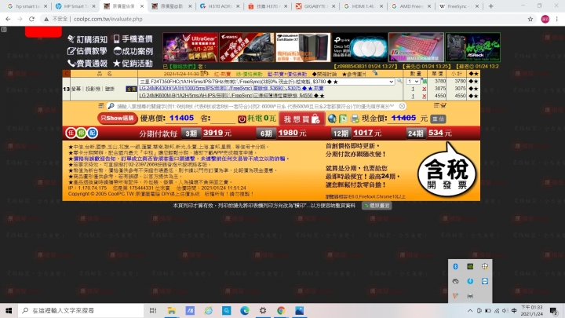Open the 成功案例 link
Viewport: 565px width, 318px height.
click(133, 51)
